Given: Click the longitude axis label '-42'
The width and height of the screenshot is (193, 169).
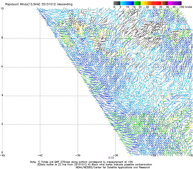Looking at the screenshot, I should pyautogui.click(x=40, y=155).
